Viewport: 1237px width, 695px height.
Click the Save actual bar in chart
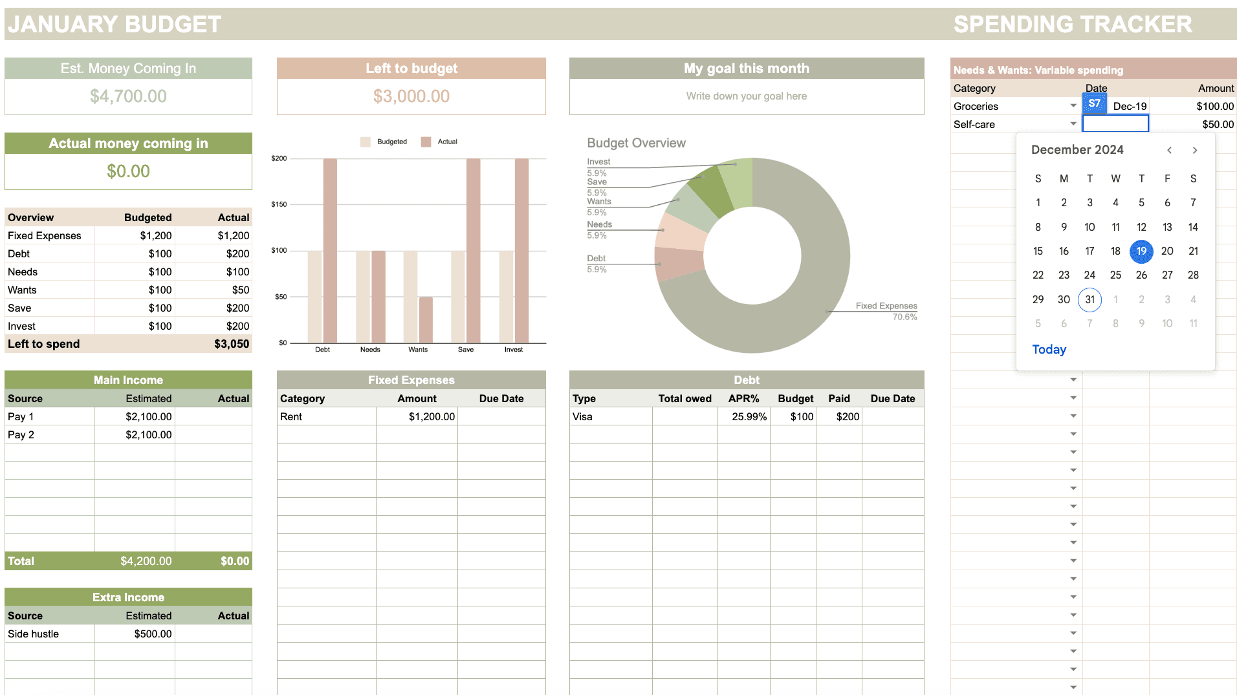(x=473, y=251)
